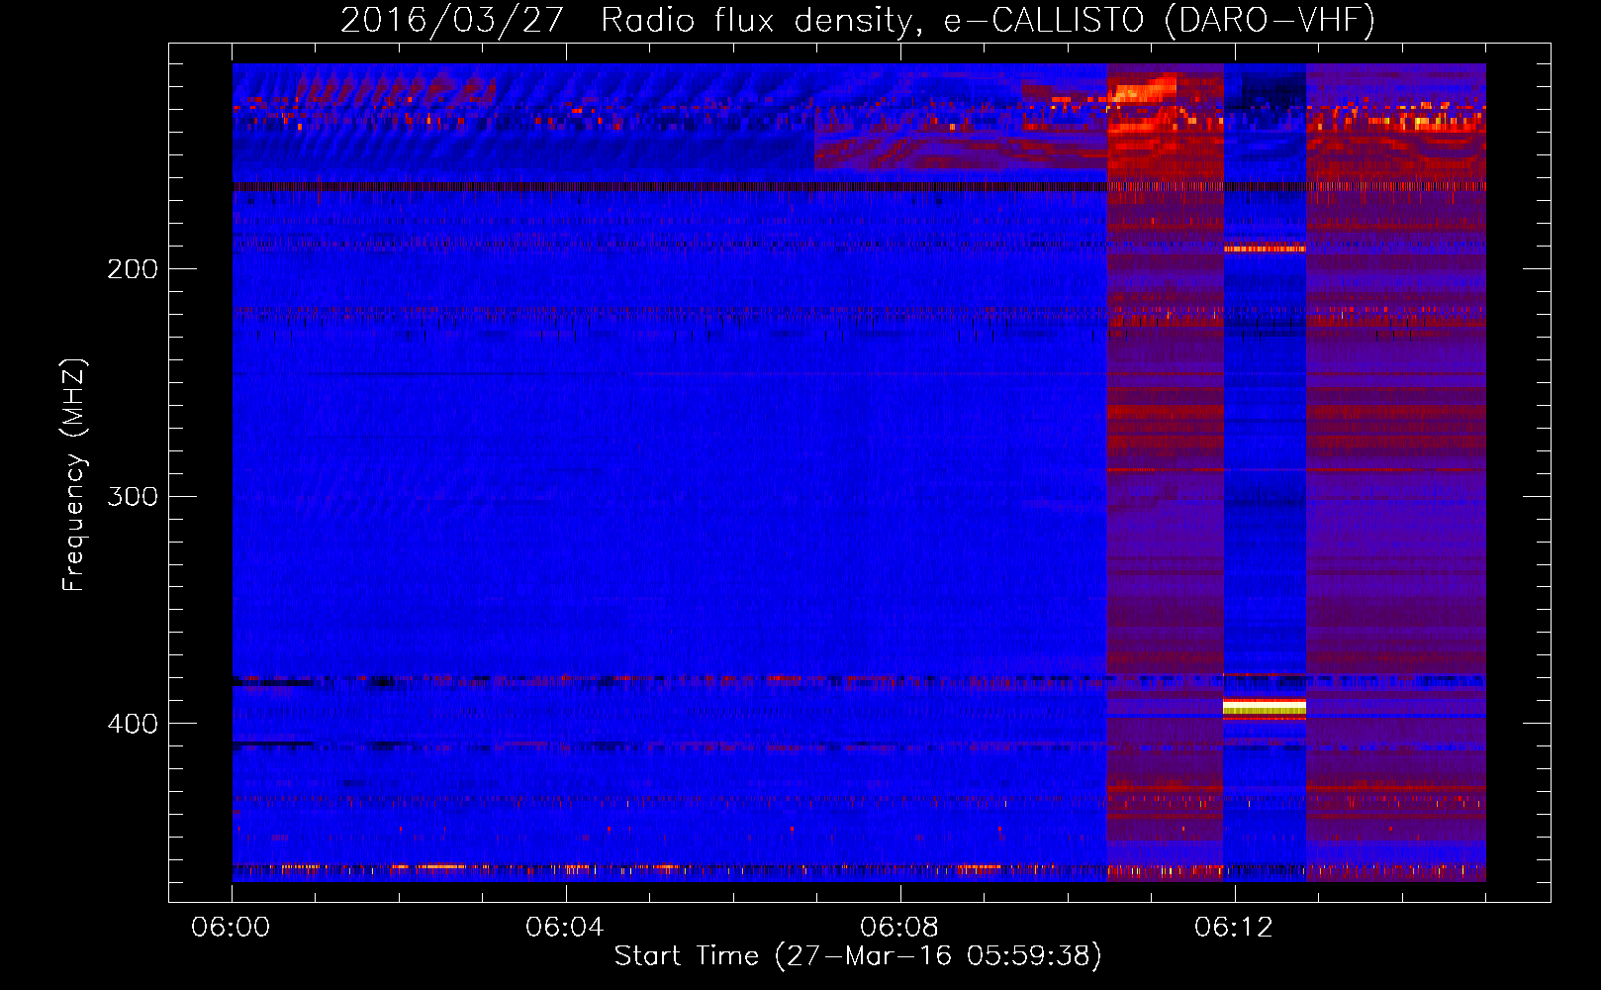1601x990 pixels.
Task: Click the "06:08" time tick label
Action: (899, 927)
